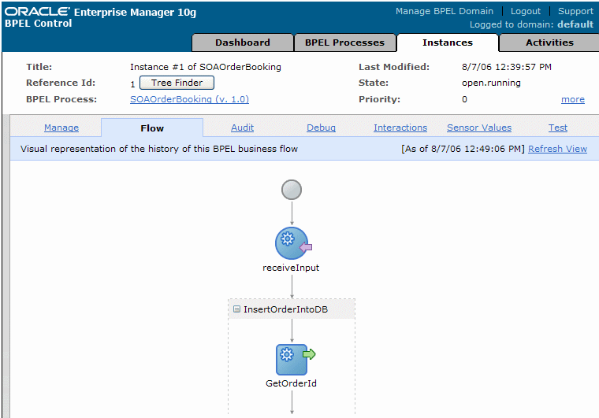
Task: Click the Last Modified value 8/7/06 12:39:57 PM
Action: pyautogui.click(x=507, y=67)
